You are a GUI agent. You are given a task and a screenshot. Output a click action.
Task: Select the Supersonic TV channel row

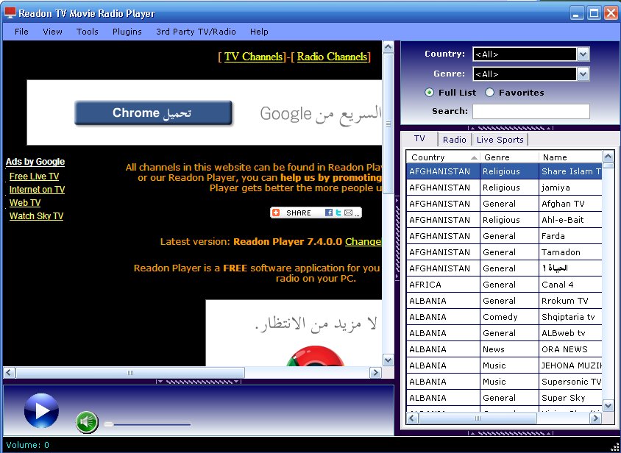504,382
